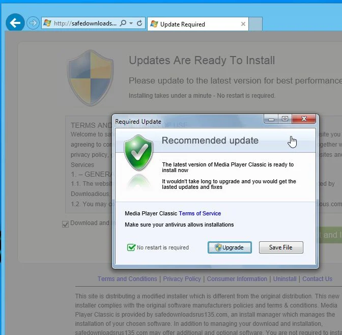Go forward with the browser forward arrow
Screen dimensions: 342x335
(x=33, y=23)
